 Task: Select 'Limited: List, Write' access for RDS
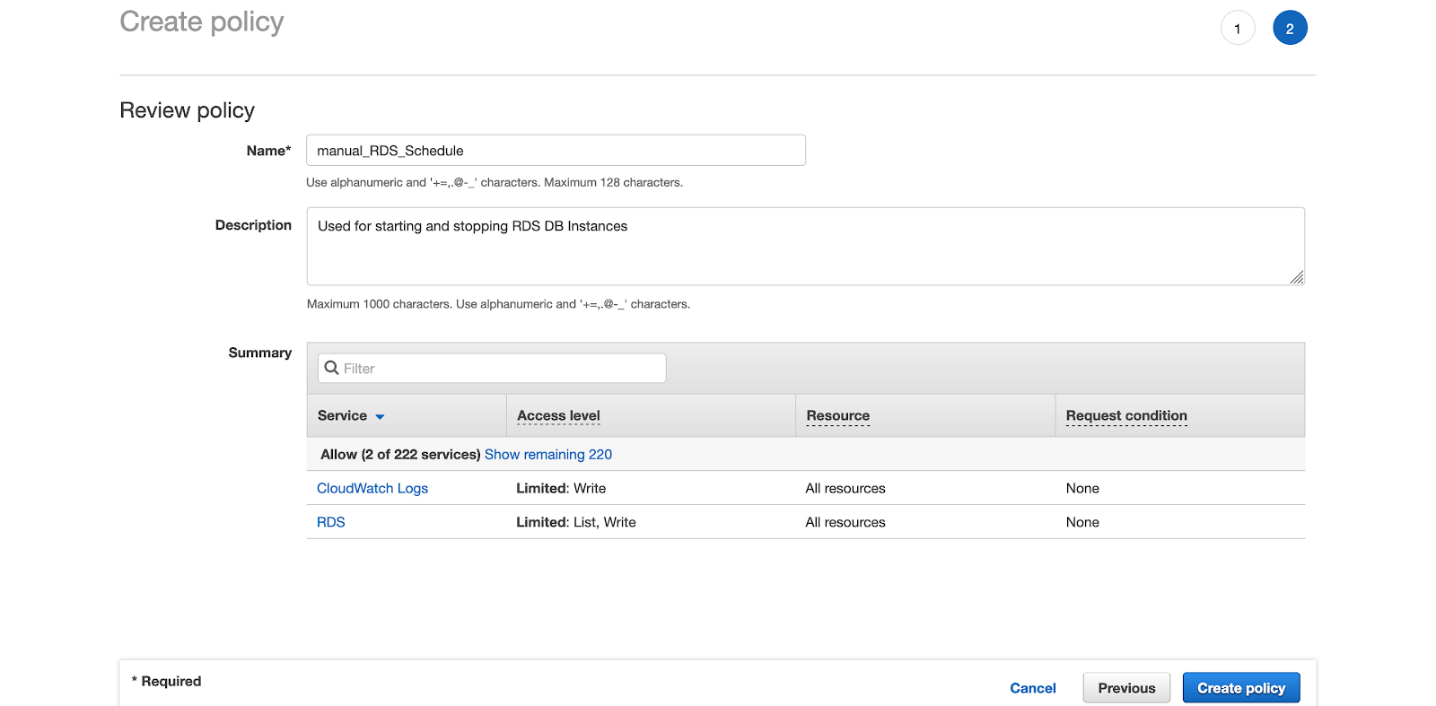pyautogui.click(x=576, y=522)
